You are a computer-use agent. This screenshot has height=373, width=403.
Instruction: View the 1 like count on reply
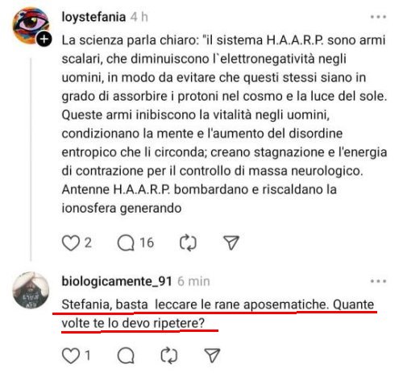click(x=88, y=355)
